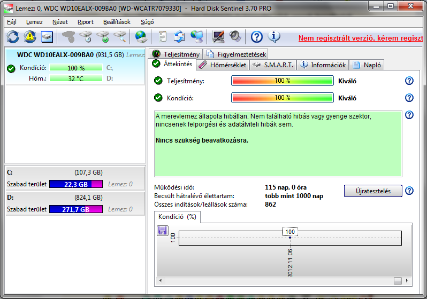Click the green disk status text box
427x299 pixels.
[x=278, y=144]
